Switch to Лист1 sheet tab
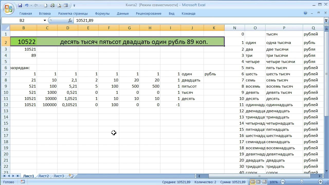Image resolution: width=329 pixels, height=185 pixels. pyautogui.click(x=28, y=176)
